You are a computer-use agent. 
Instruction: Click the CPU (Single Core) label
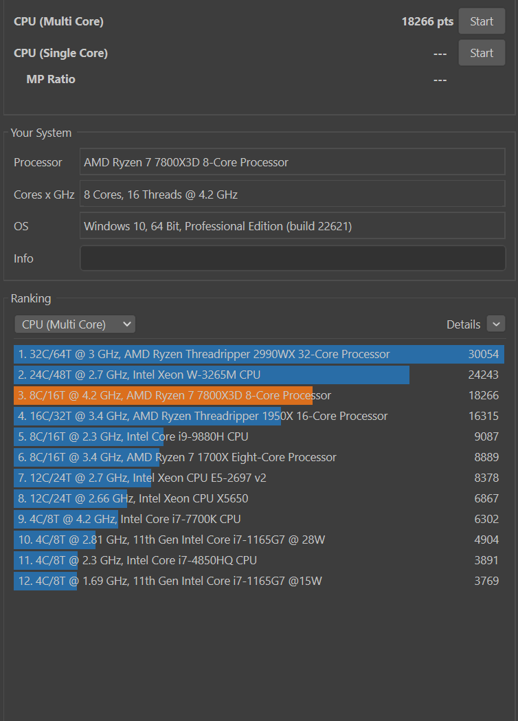[60, 54]
